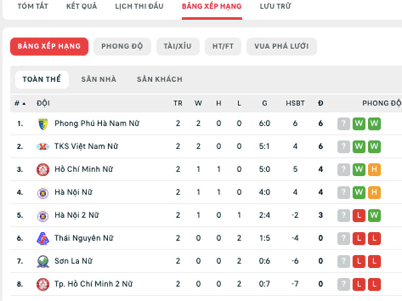
Task: Click Thái Nguyên Nữ team logo
Action: (43, 238)
